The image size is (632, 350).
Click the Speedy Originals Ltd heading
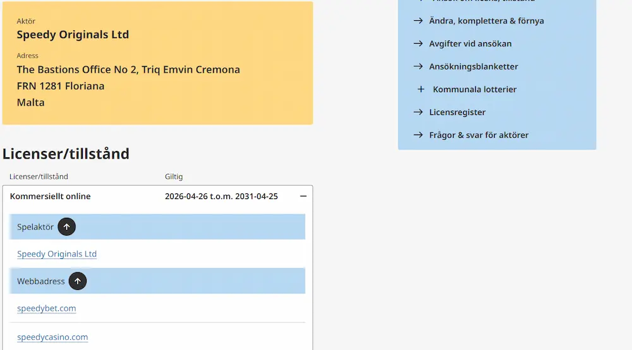73,35
